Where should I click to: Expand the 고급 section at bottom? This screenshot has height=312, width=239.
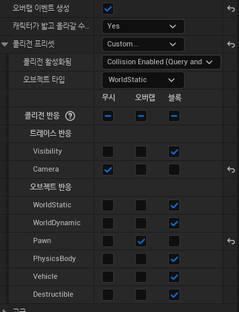pyautogui.click(x=4, y=310)
